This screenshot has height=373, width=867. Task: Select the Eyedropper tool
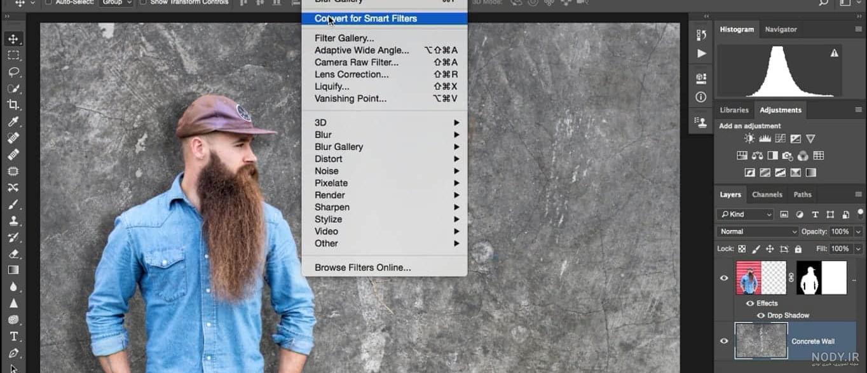(13, 121)
